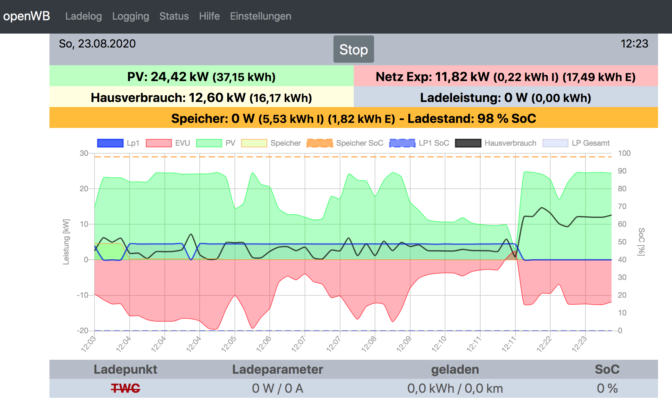Click the Netz Exp power tile
Image resolution: width=672 pixels, height=406 pixels.
coord(506,76)
